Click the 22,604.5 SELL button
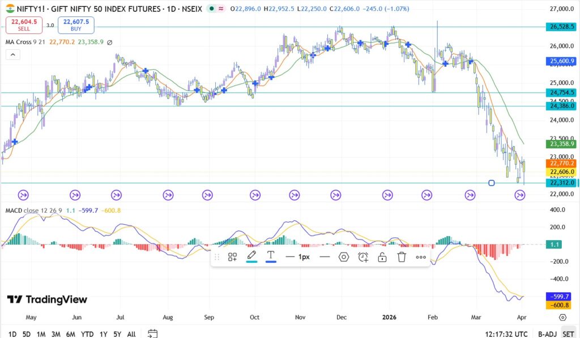 (24, 25)
